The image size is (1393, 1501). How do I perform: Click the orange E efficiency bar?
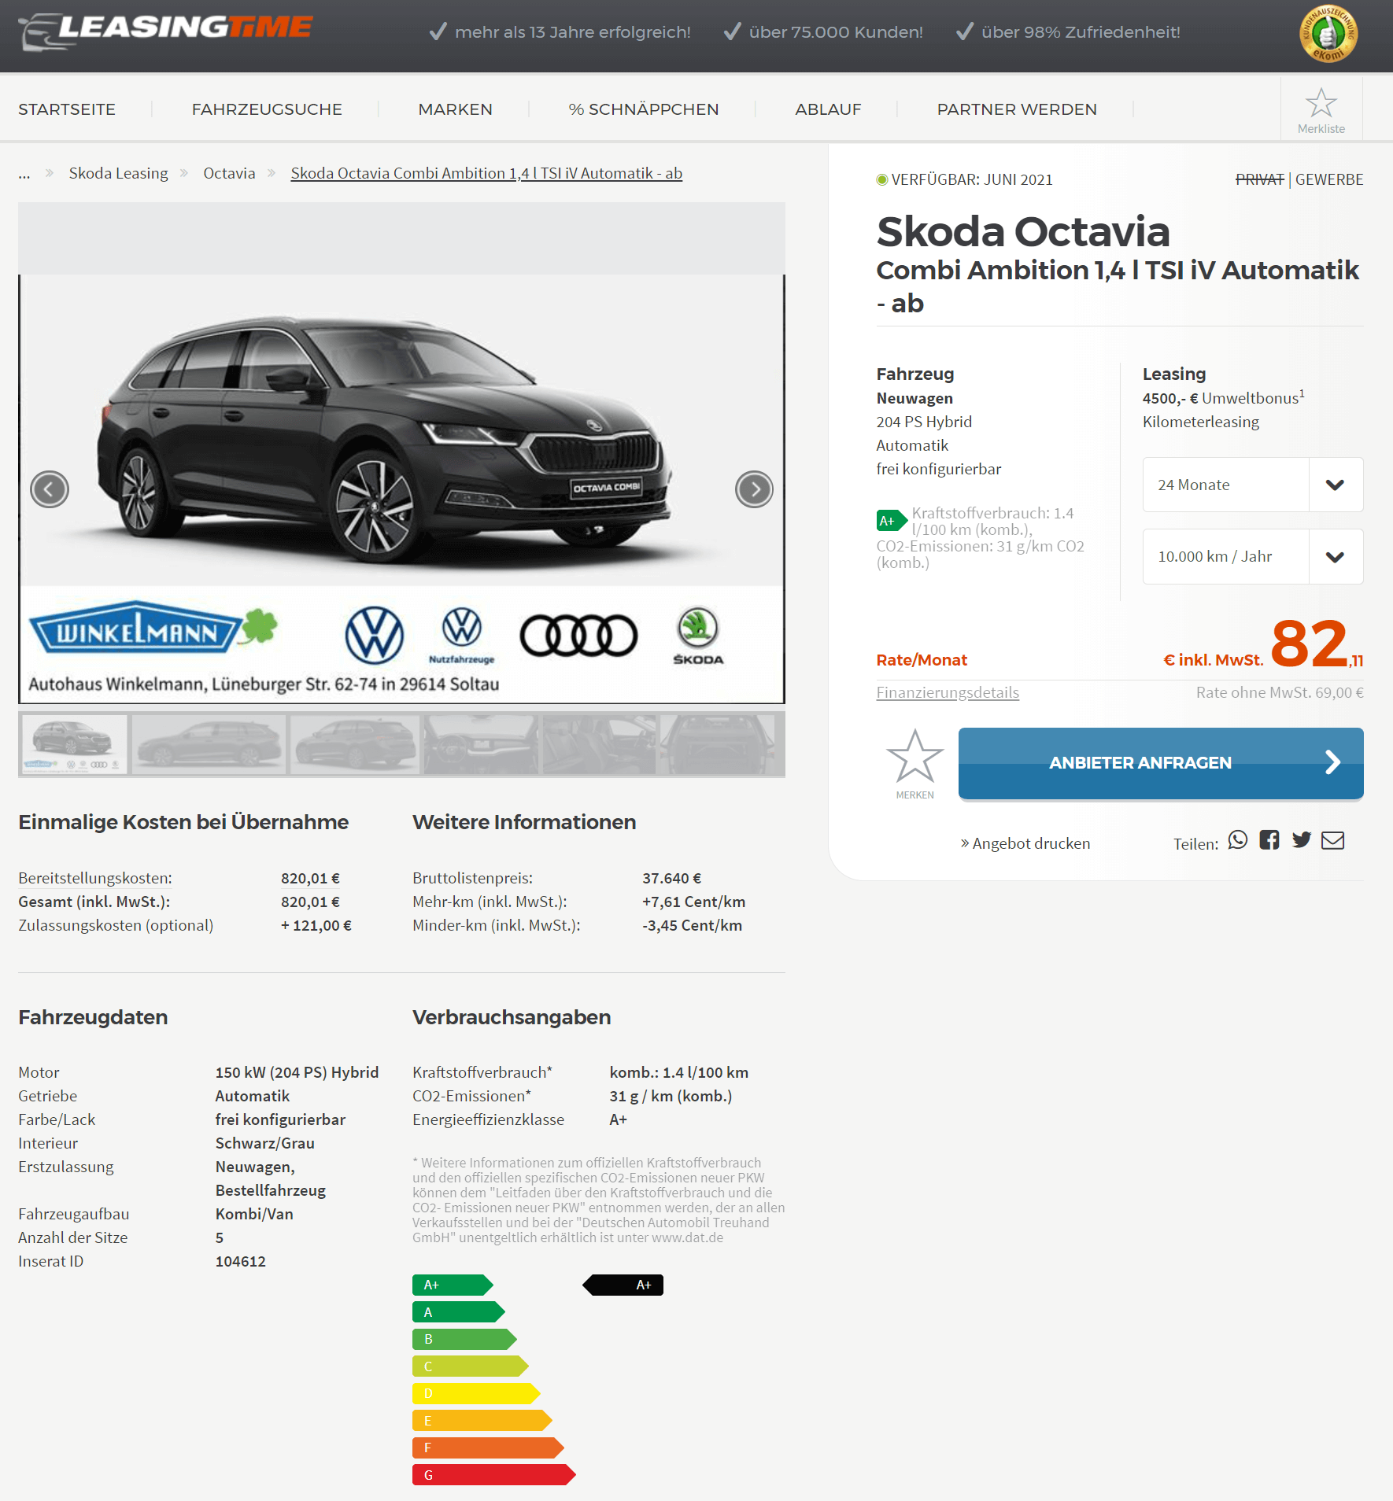(x=482, y=1420)
